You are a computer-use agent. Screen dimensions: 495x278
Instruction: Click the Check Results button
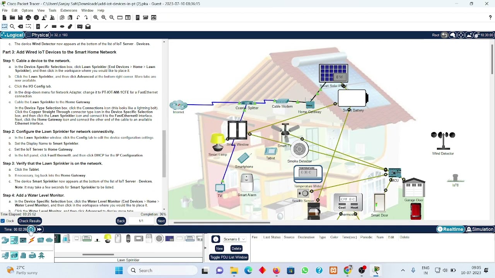30,221
